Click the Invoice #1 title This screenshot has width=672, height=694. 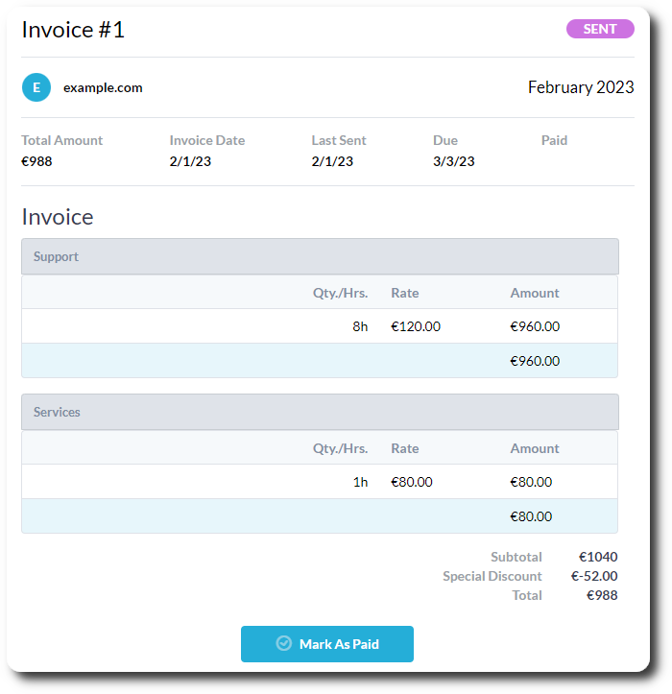pos(74,30)
